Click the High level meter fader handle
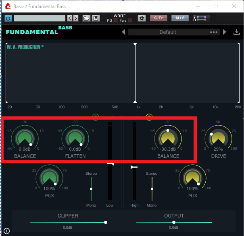Image resolution: width=244 pixels, height=236 pixels. coord(134,167)
